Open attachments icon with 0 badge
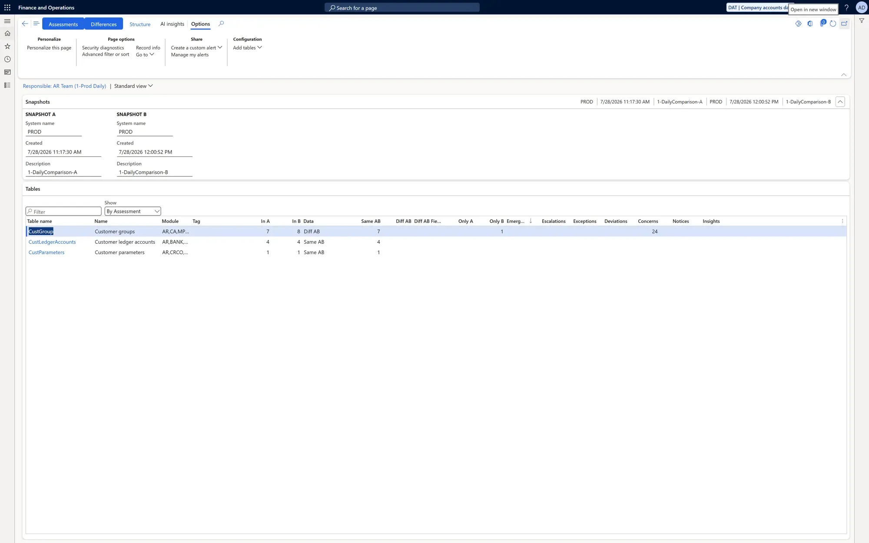This screenshot has width=869, height=543. coord(822,23)
